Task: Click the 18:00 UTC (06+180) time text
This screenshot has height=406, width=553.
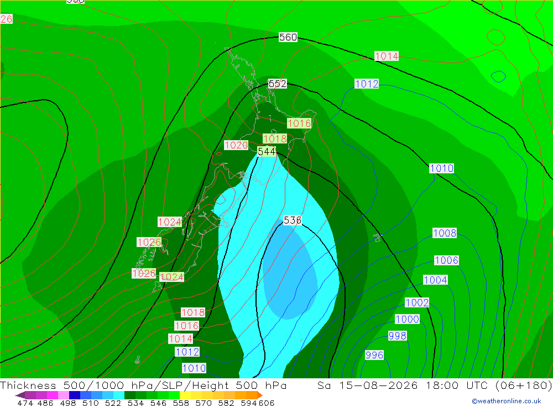Action: click(489, 385)
